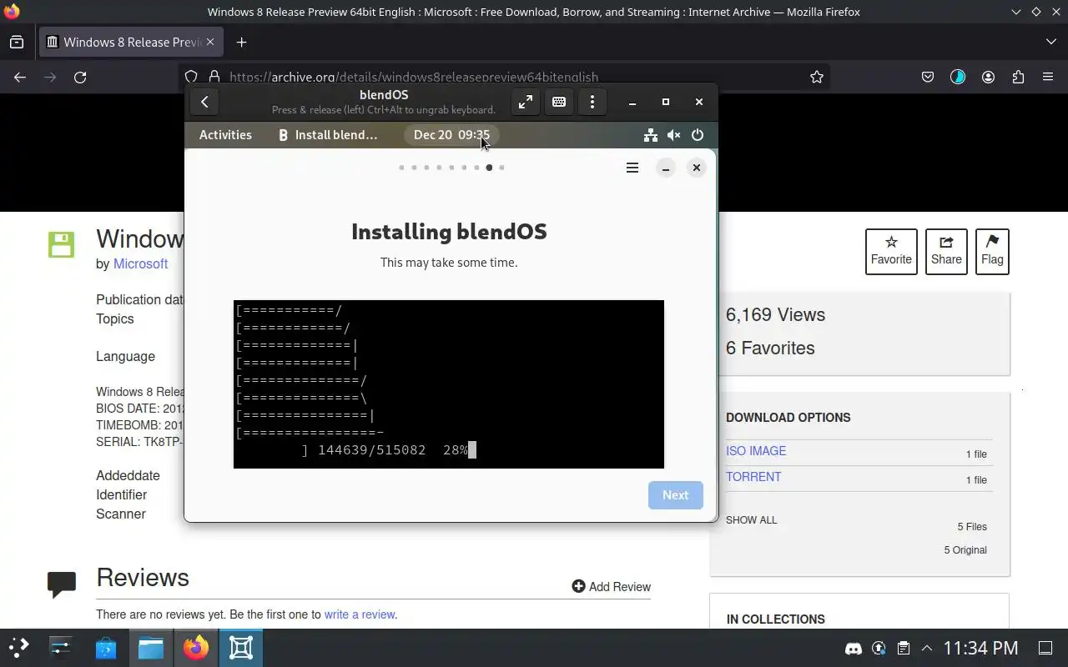Close the Windows 8 Release Preview tab
The width and height of the screenshot is (1068, 667).
(210, 42)
